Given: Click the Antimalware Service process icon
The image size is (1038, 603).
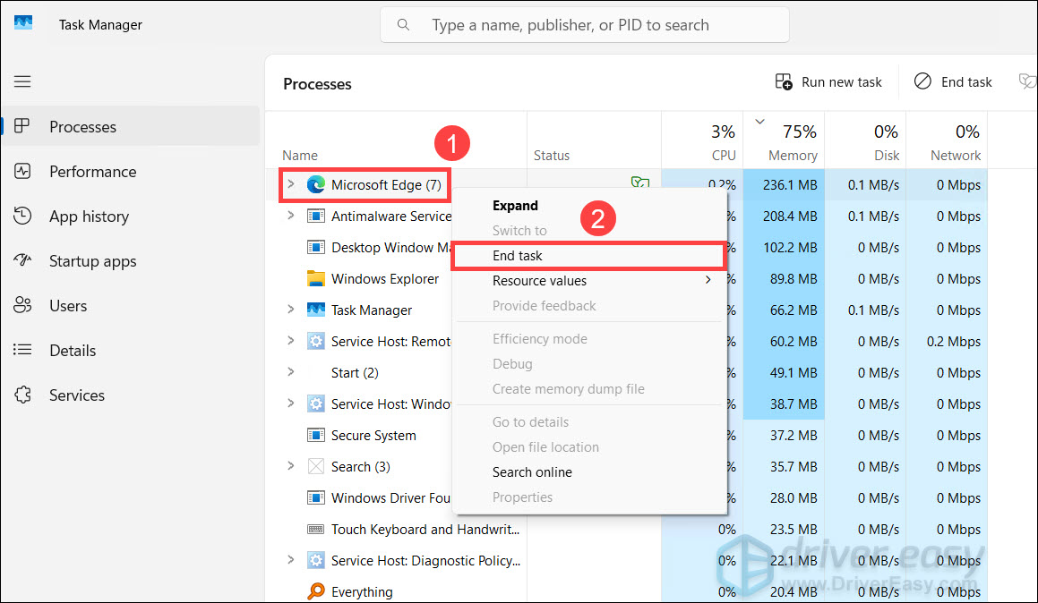Looking at the screenshot, I should pyautogui.click(x=316, y=217).
